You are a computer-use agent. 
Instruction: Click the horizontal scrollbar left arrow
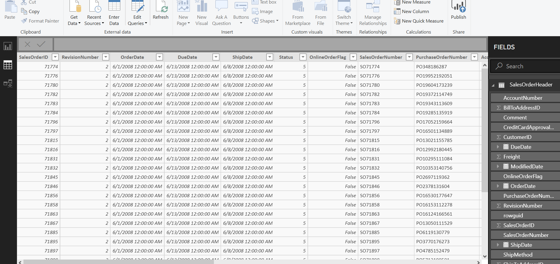pos(20,262)
